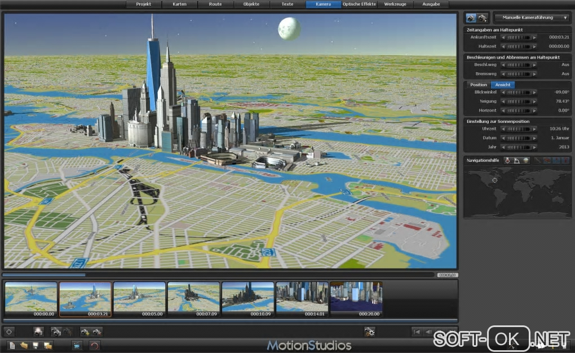Click the Bremsweg slider
The image size is (575, 353).
[519, 74]
